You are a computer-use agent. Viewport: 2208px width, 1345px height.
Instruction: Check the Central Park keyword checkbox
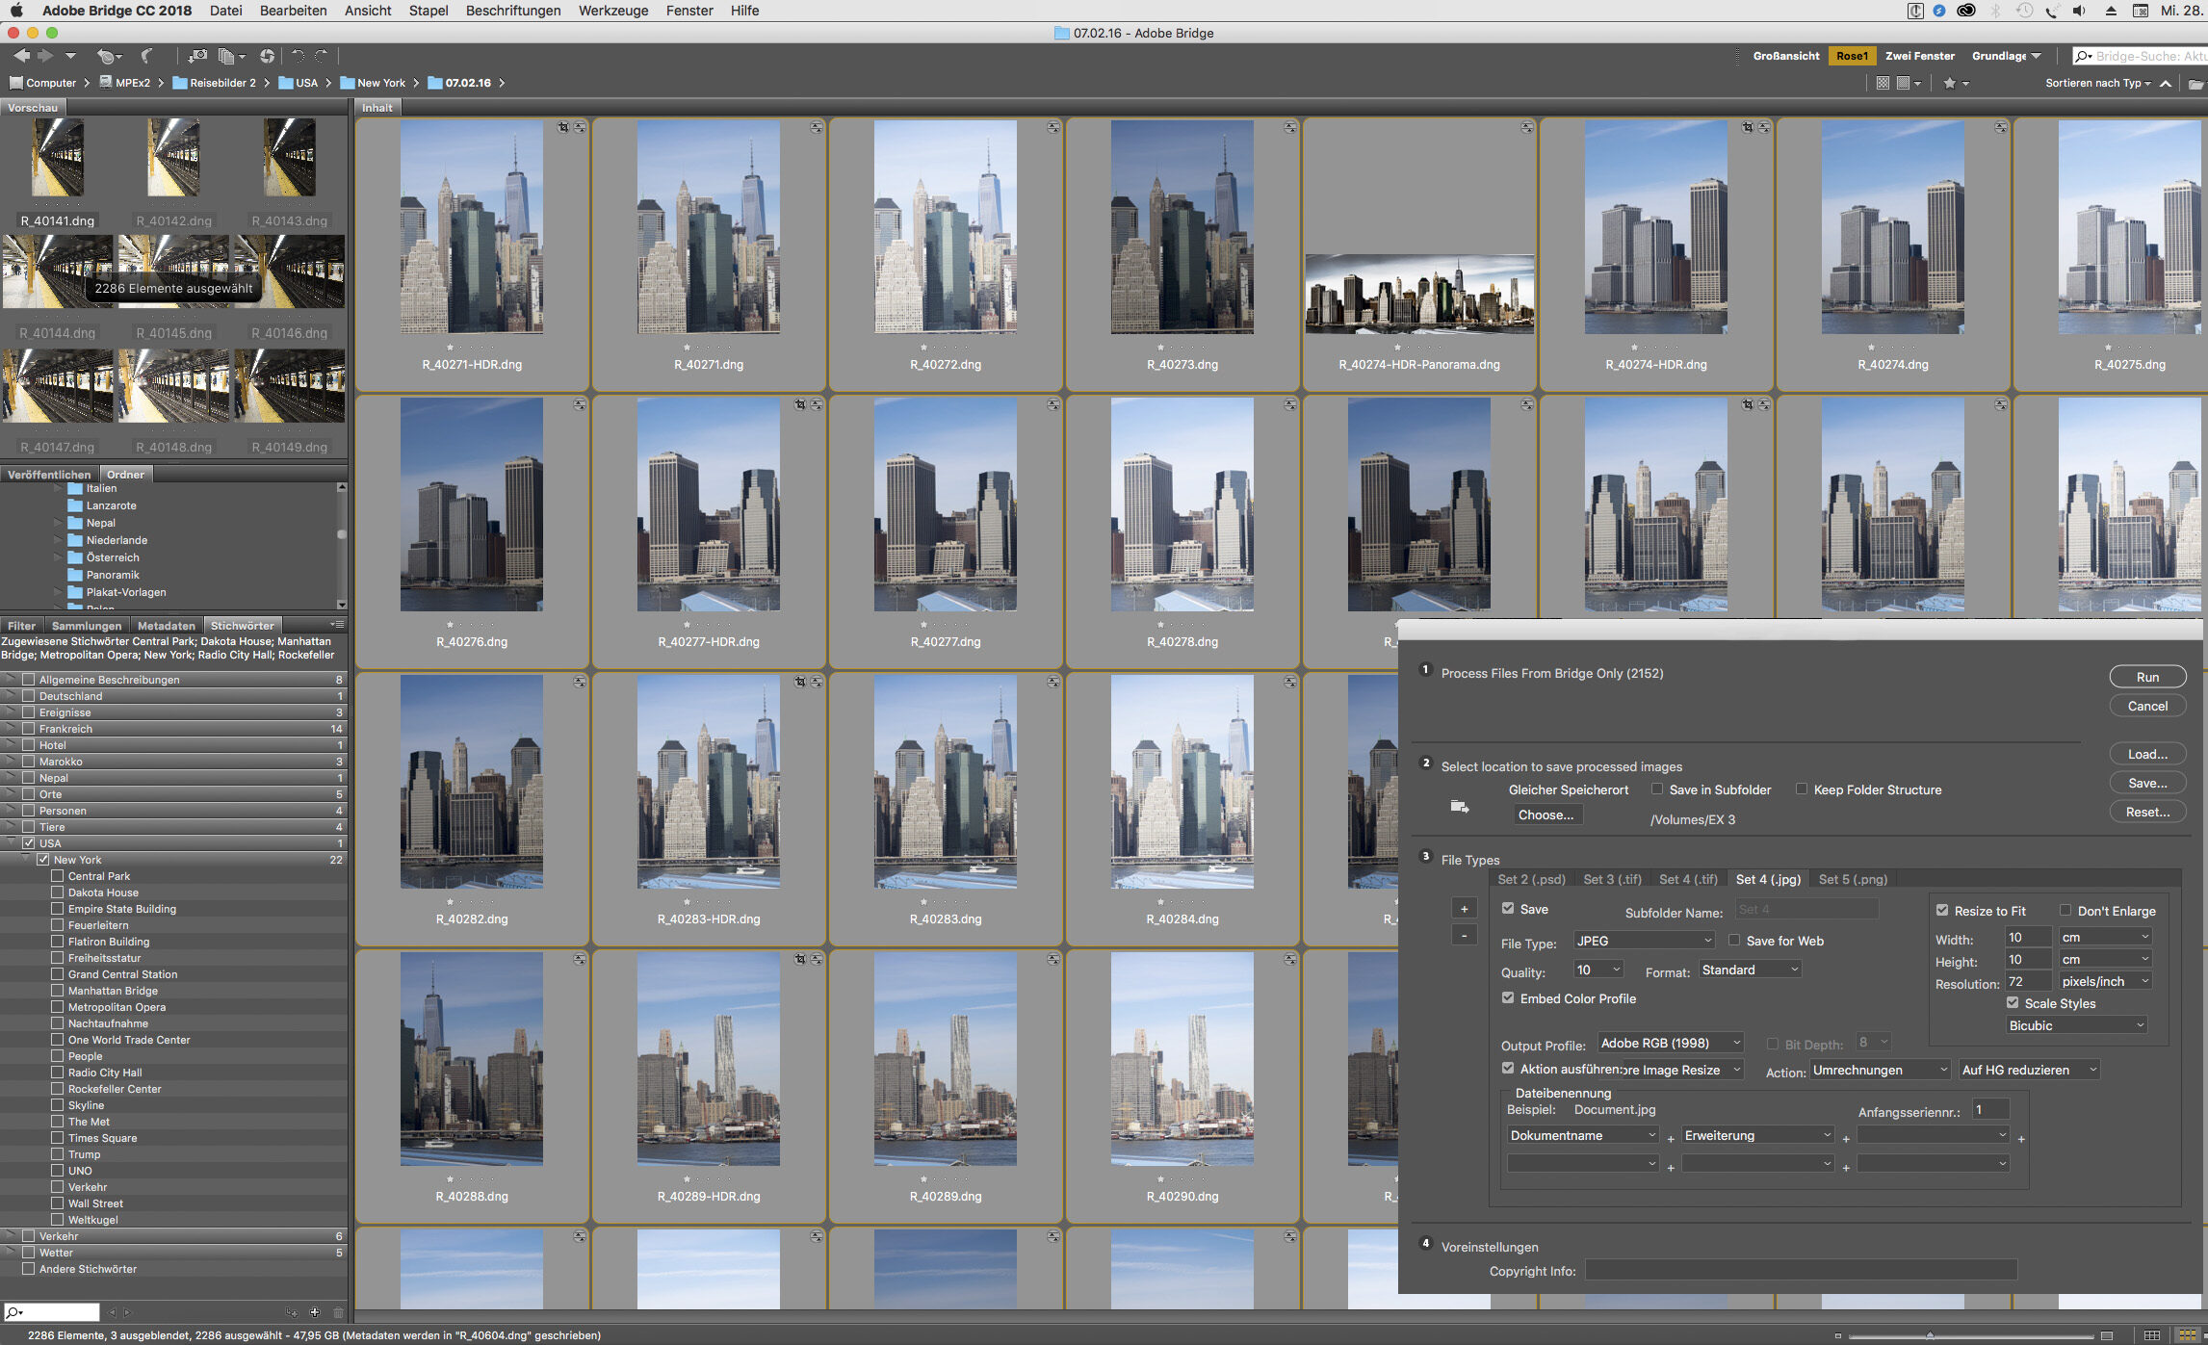point(58,876)
